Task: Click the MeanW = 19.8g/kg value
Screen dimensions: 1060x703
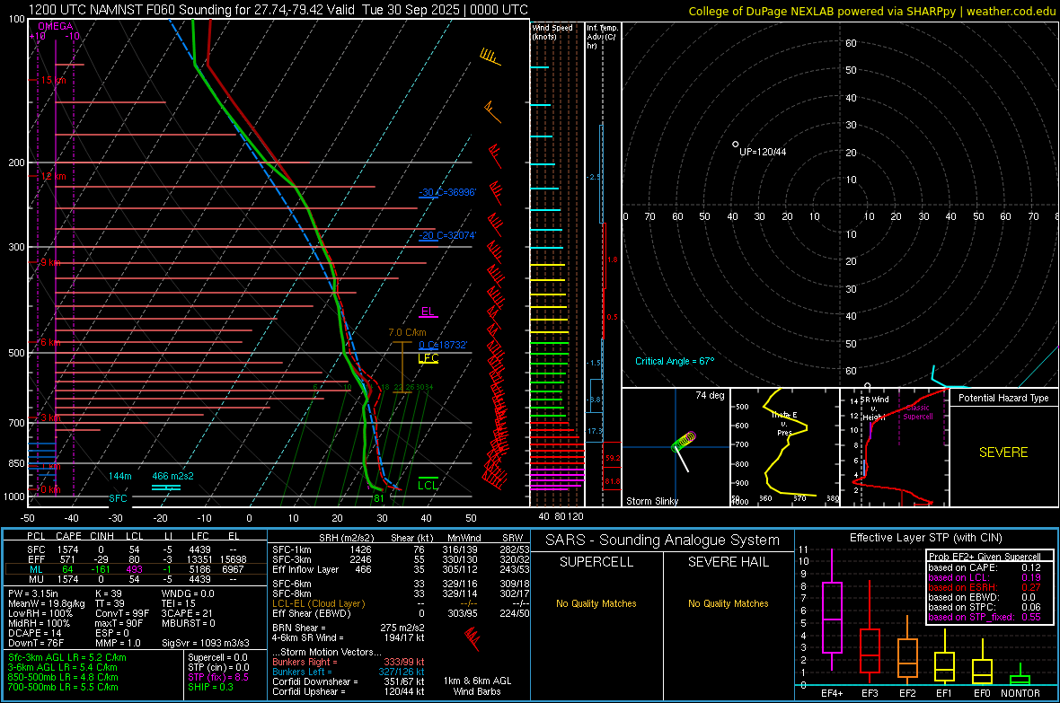Action: coord(47,603)
